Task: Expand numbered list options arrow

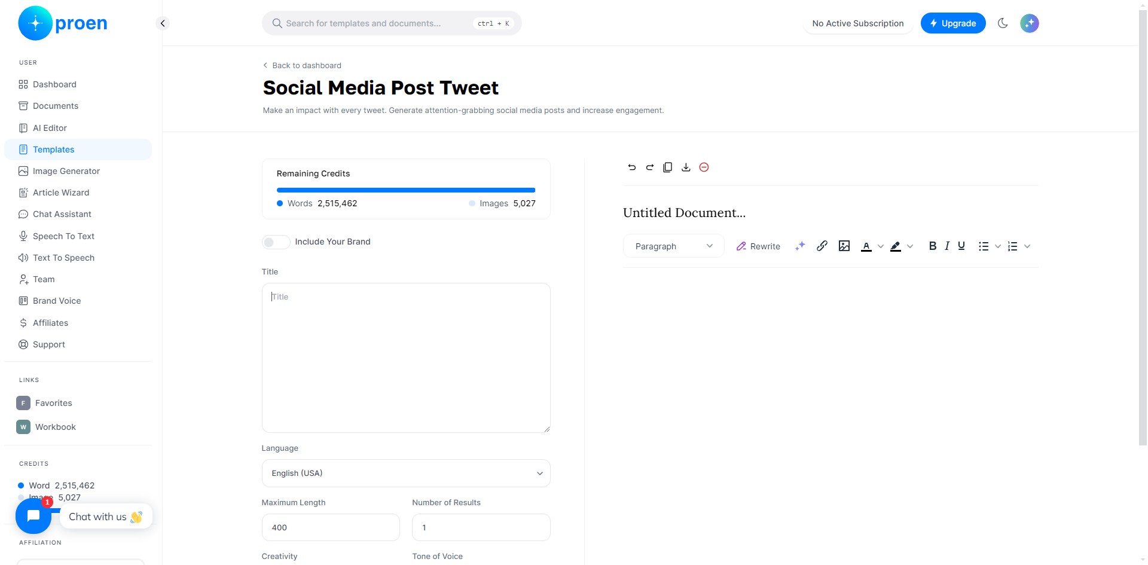Action: (1027, 246)
